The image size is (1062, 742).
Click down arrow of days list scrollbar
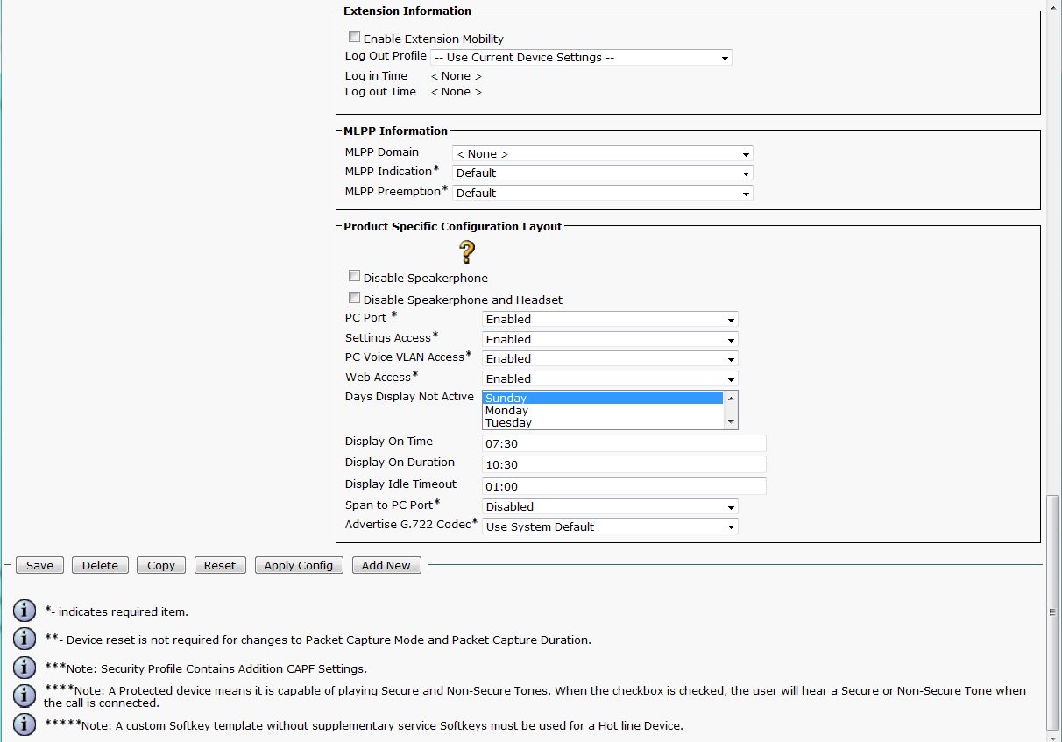tap(731, 422)
